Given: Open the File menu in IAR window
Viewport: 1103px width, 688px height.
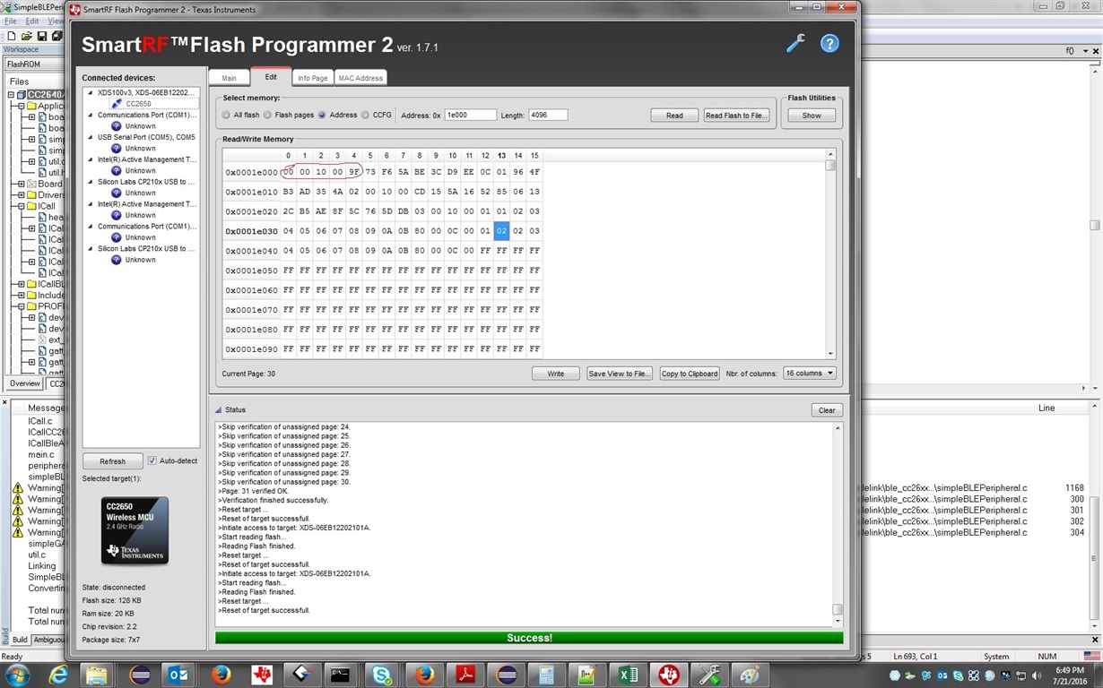Looking at the screenshot, I should click(x=11, y=21).
